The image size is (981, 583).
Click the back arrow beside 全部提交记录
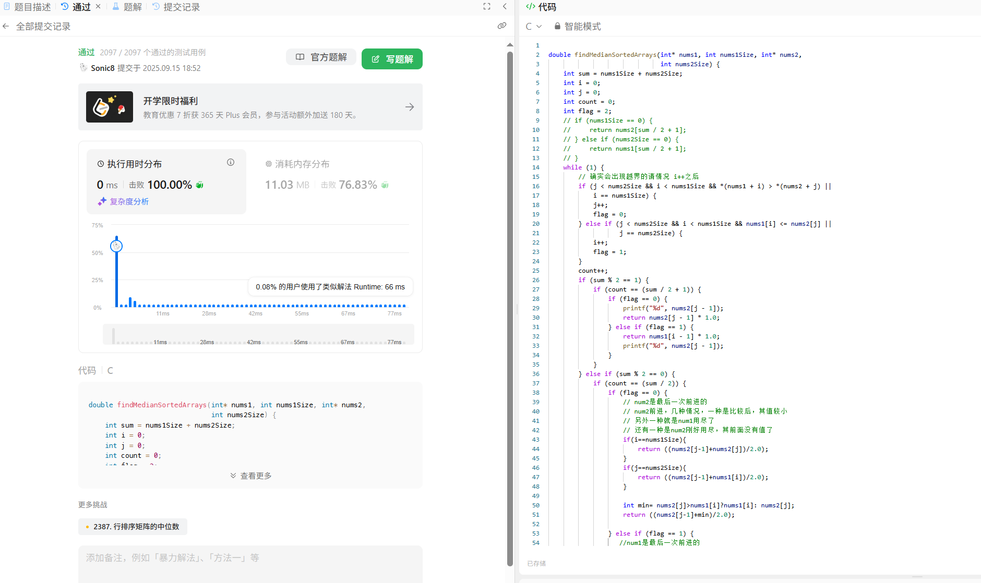point(6,26)
